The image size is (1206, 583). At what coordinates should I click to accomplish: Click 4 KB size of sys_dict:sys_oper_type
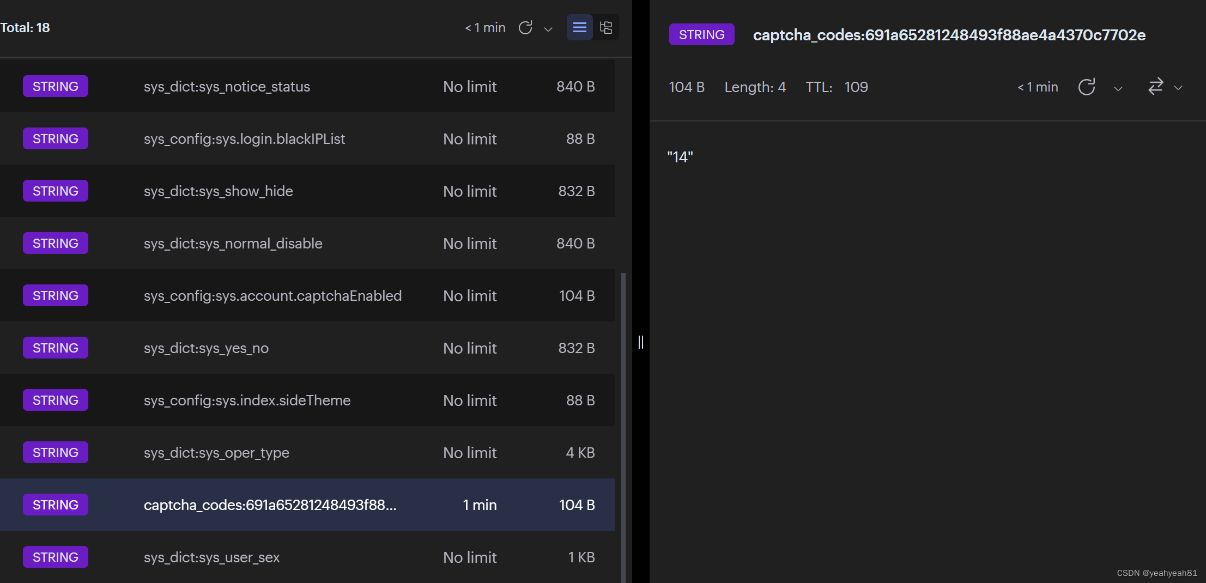[x=580, y=452]
